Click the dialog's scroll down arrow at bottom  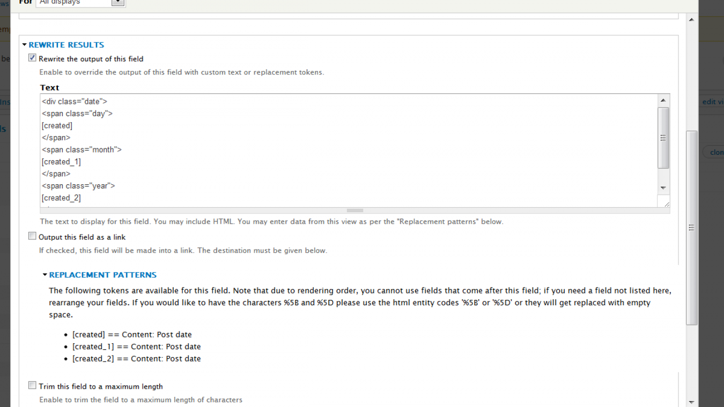pos(692,402)
